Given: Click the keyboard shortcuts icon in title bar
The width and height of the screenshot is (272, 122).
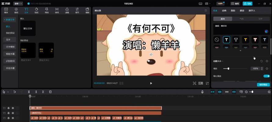Looking at the screenshot, I should point(201,3).
